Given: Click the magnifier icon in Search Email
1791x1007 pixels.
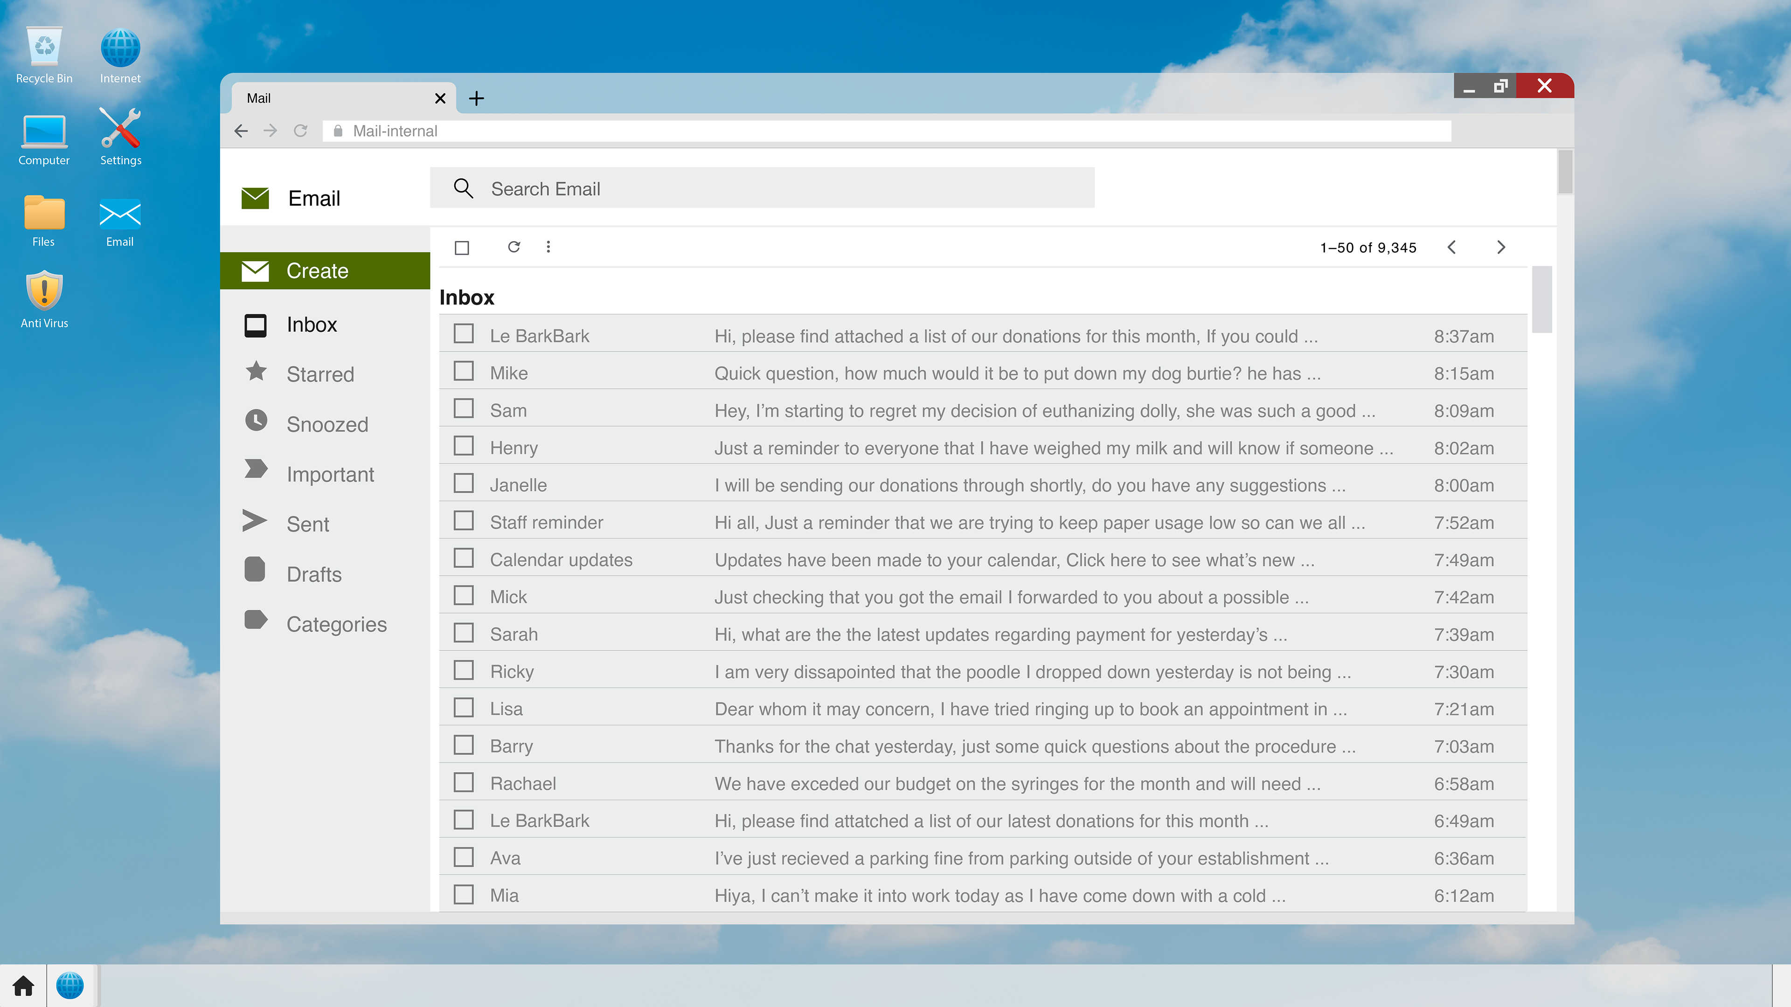Looking at the screenshot, I should pos(463,188).
